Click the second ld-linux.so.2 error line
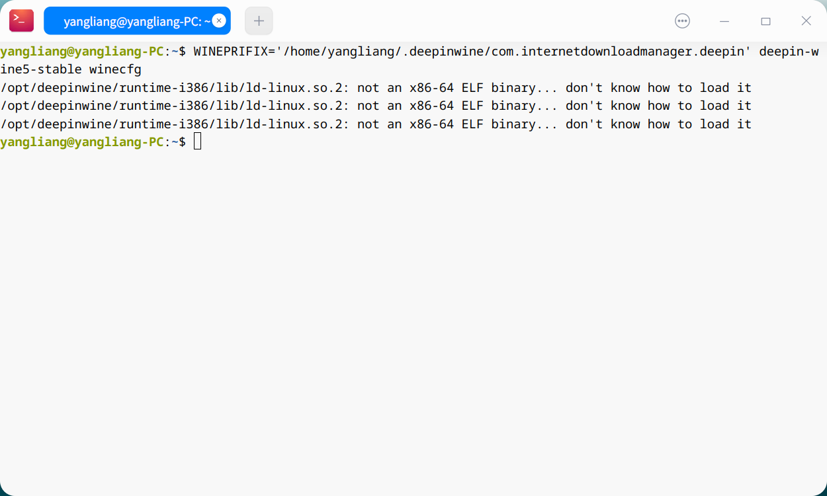 pyautogui.click(x=376, y=106)
